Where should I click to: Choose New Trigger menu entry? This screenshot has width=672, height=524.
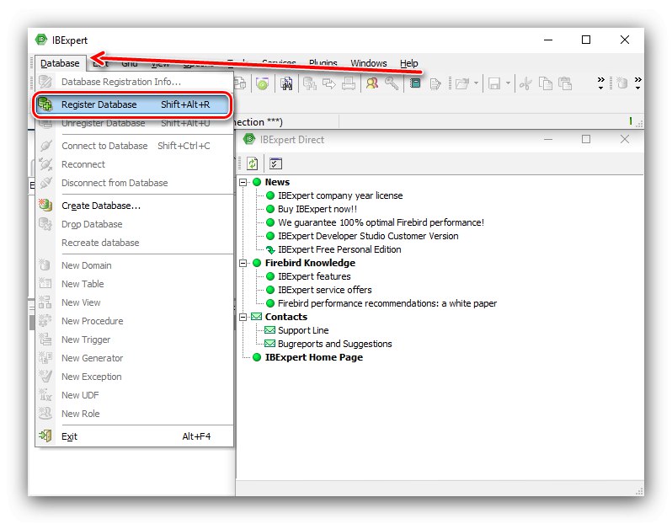[135, 340]
